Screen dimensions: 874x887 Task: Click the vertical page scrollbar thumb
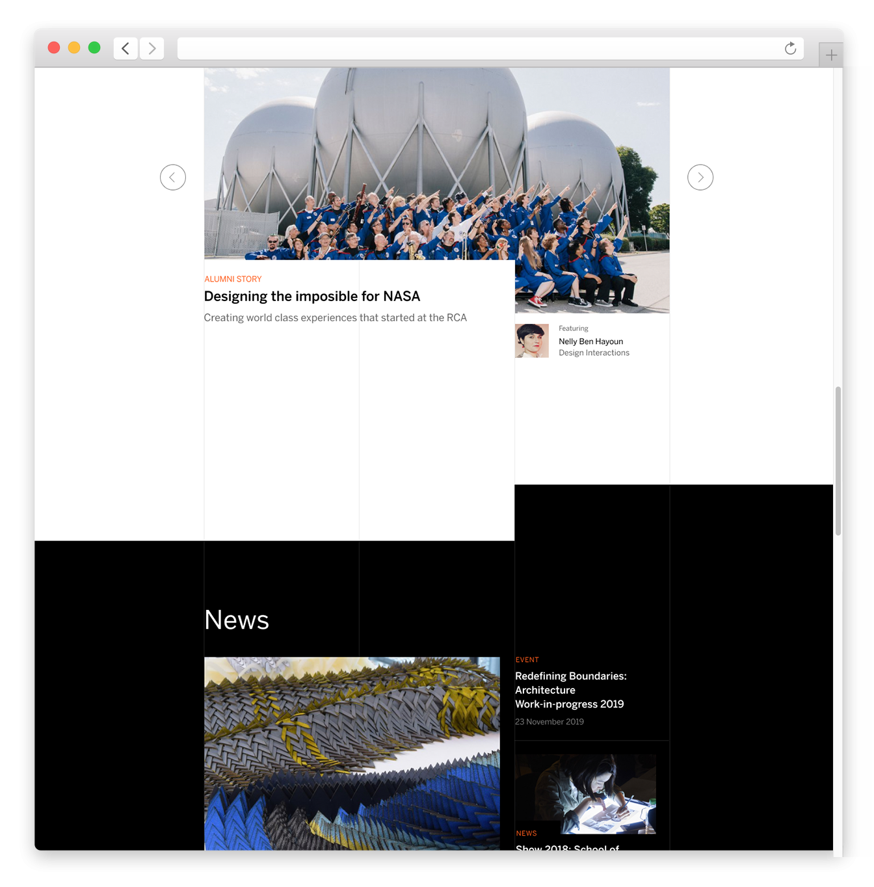[x=838, y=460]
